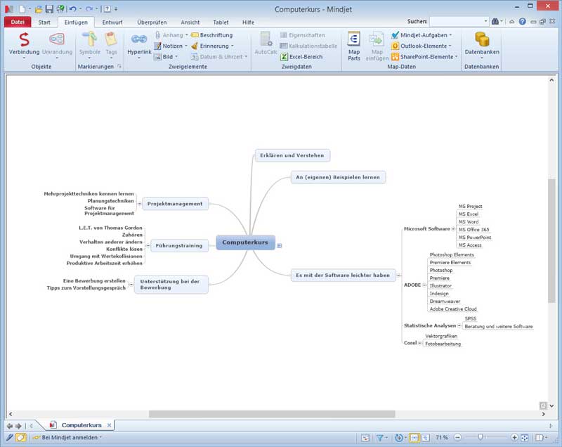Expand the Notizen dropdown

pyautogui.click(x=169, y=46)
